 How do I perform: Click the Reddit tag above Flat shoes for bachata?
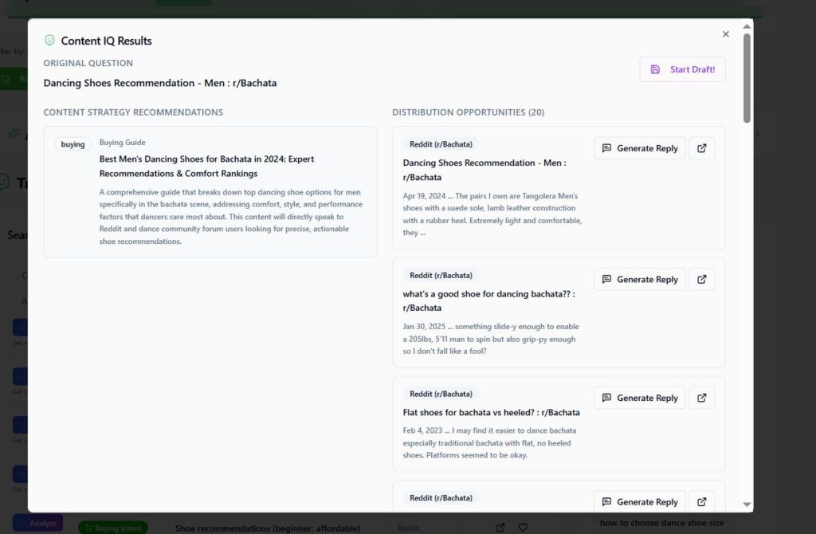pos(441,394)
